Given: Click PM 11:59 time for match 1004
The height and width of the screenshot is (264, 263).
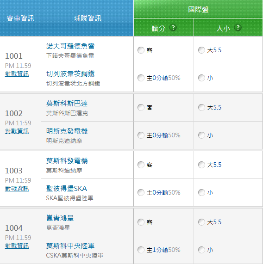Looking at the screenshot, I should pyautogui.click(x=18, y=238).
